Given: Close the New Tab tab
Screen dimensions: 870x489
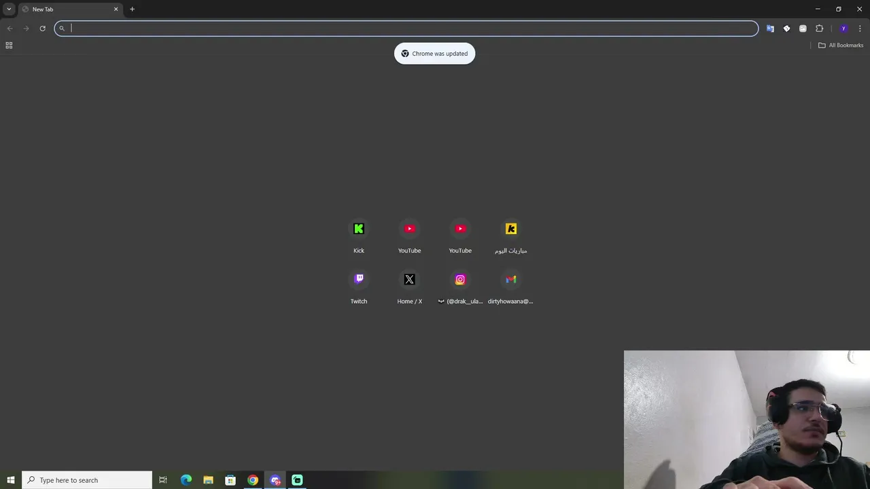Looking at the screenshot, I should [116, 9].
